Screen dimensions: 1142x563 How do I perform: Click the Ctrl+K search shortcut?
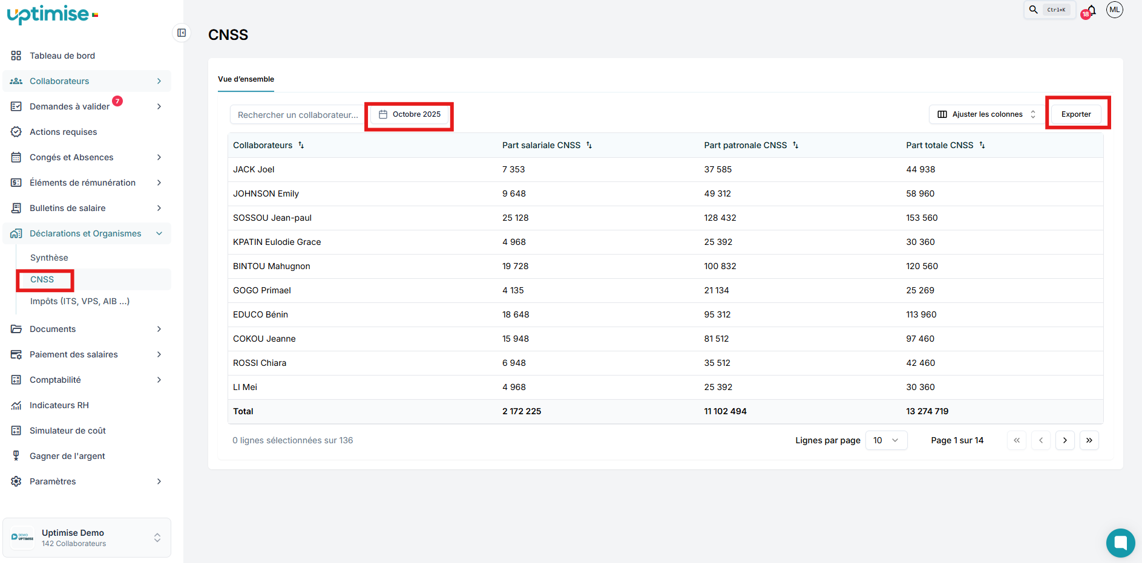pos(1056,10)
